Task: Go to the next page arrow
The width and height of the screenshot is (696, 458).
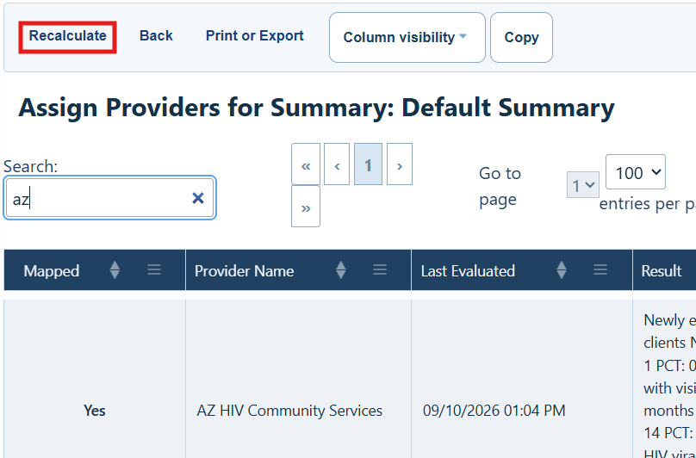Action: [x=400, y=164]
